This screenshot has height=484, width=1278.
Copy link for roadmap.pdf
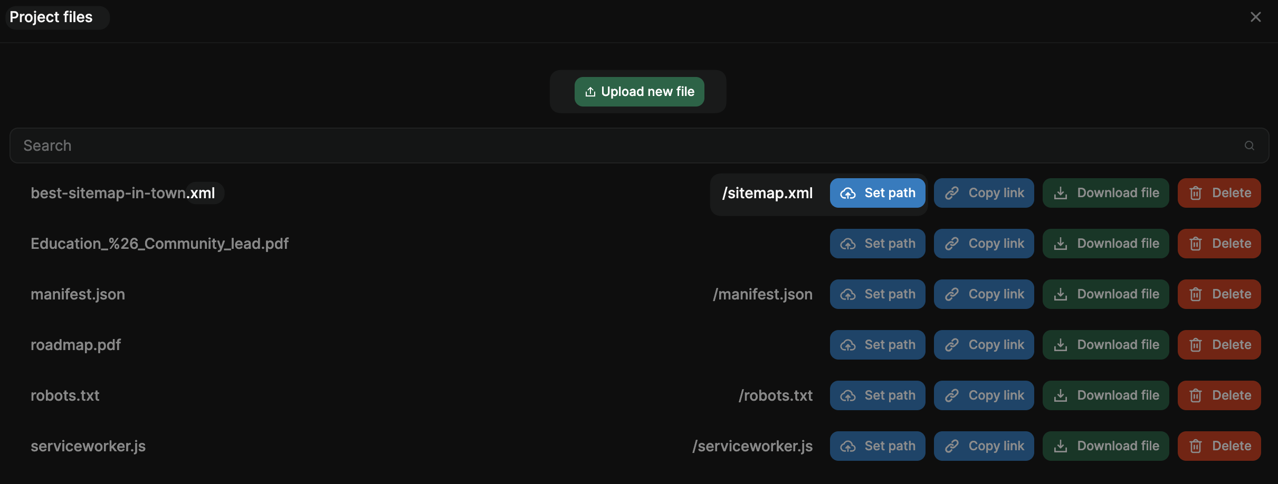pyautogui.click(x=984, y=345)
